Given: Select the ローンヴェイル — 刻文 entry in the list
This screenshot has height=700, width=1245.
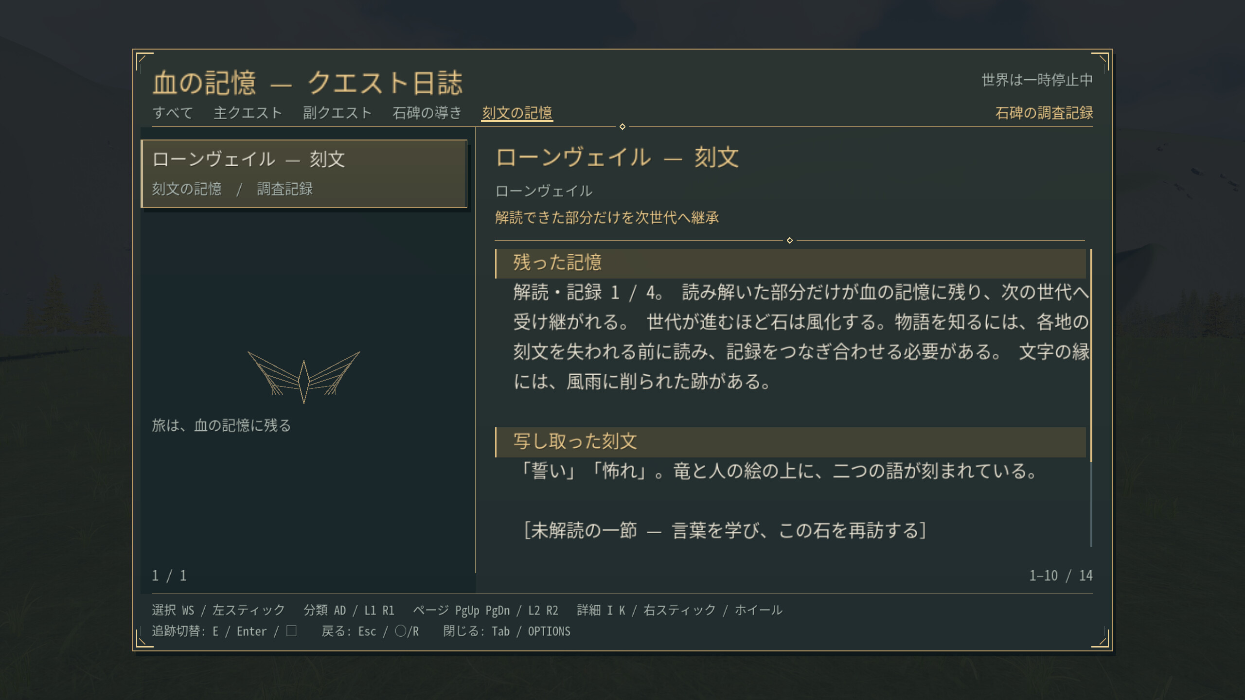Looking at the screenshot, I should tap(304, 174).
